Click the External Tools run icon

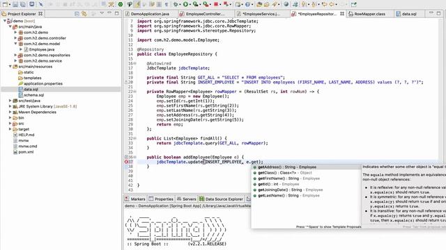(205, 4)
